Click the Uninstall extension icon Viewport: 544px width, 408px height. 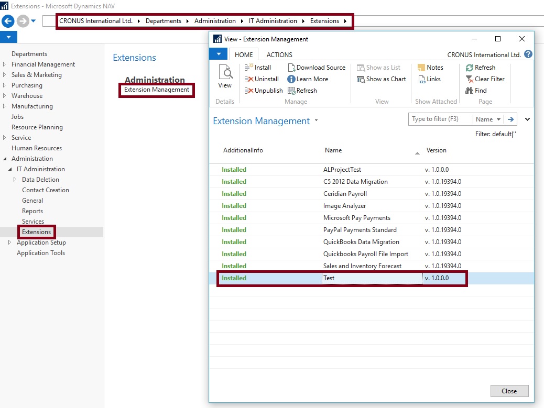pos(249,79)
